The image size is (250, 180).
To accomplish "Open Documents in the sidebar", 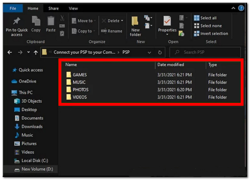I will coord(29,118).
